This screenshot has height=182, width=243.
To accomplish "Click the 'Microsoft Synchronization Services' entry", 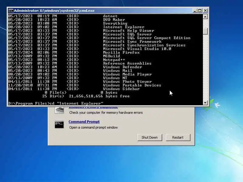I will click(x=144, y=45).
